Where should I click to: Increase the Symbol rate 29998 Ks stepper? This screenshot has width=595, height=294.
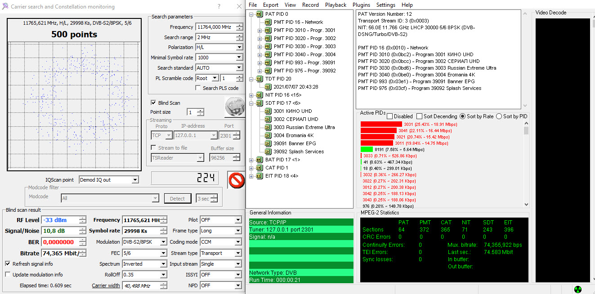[164, 229]
